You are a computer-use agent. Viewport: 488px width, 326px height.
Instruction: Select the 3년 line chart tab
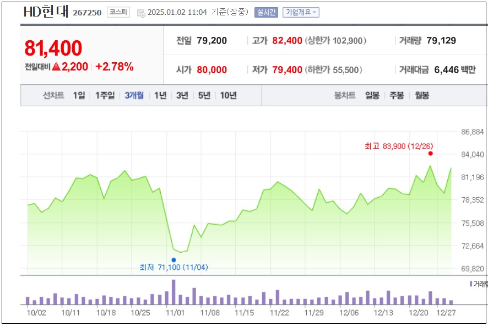pyautogui.click(x=182, y=95)
